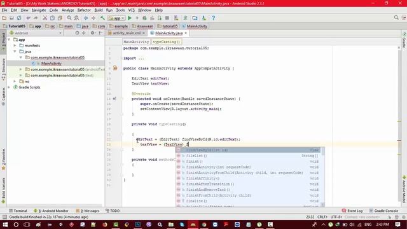Click the Sync Project with Gradle icon
This screenshot has height=229, width=407.
pos(185,18)
